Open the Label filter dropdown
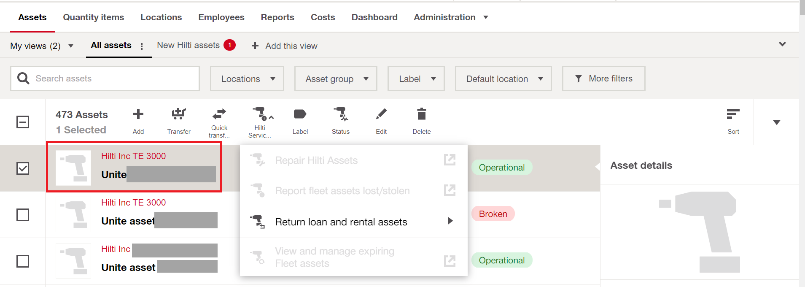Screen dimensions: 805x287 tap(416, 79)
